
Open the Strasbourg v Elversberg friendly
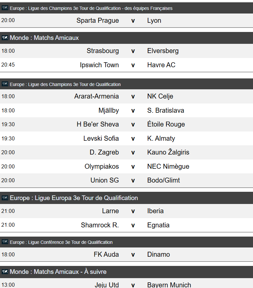pyautogui.click(x=126, y=51)
